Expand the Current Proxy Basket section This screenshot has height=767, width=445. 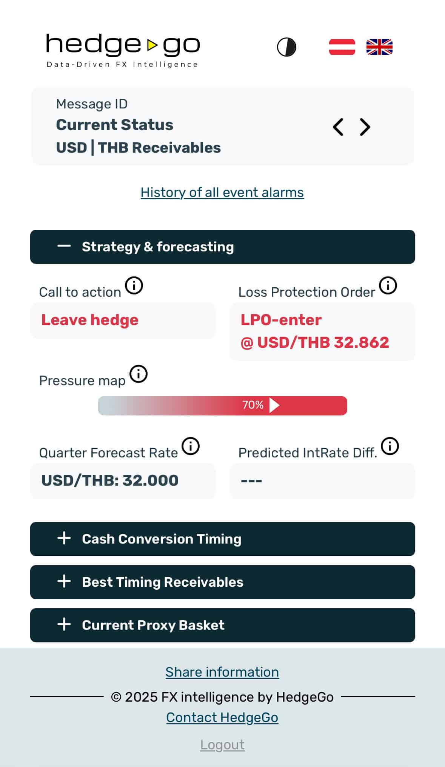(222, 625)
